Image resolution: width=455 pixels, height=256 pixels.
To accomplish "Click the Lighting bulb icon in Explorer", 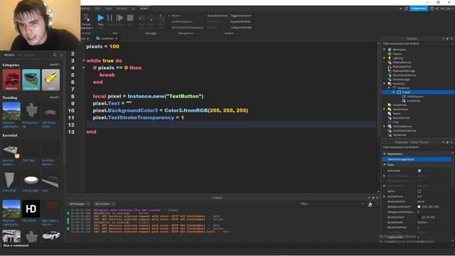I will (390, 58).
